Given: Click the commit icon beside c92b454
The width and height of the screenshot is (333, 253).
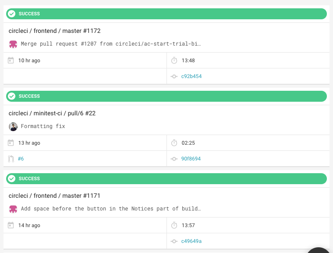Looking at the screenshot, I should tap(174, 76).
